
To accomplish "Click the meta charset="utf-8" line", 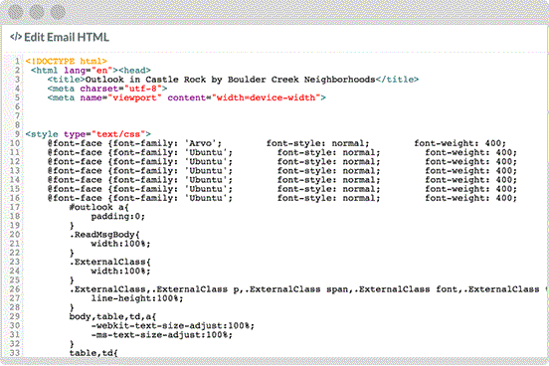I will (x=107, y=89).
